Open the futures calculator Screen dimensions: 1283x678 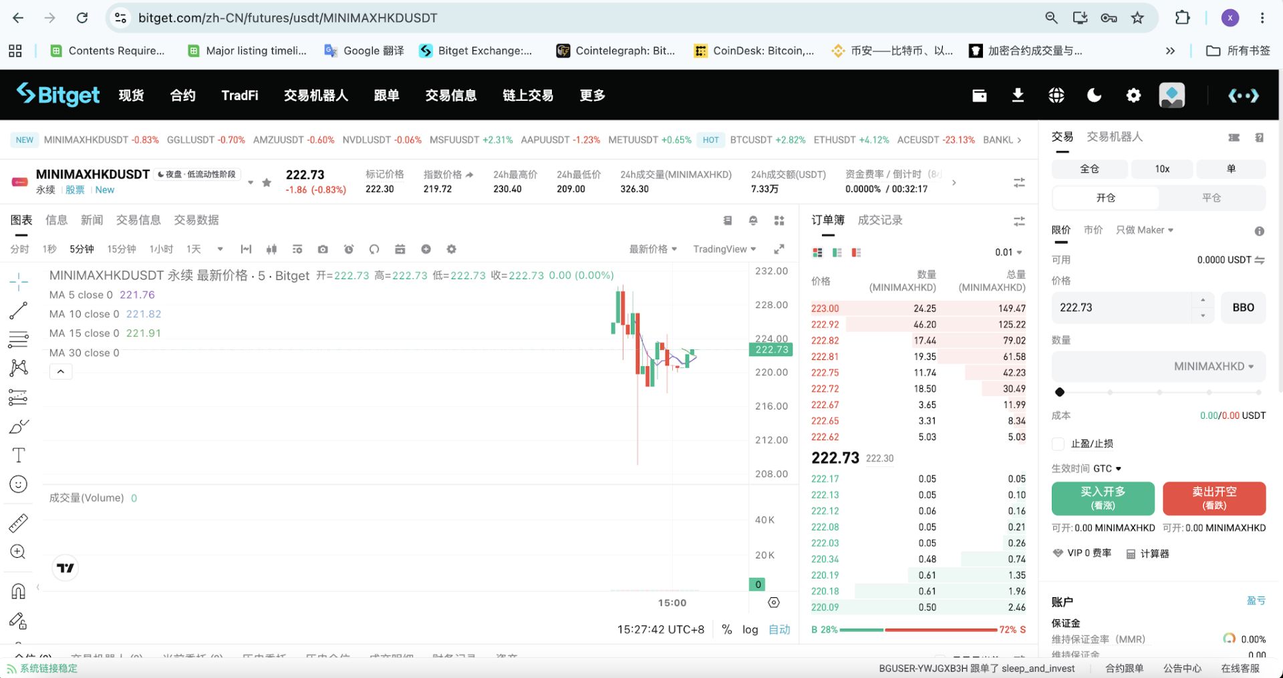[1148, 554]
